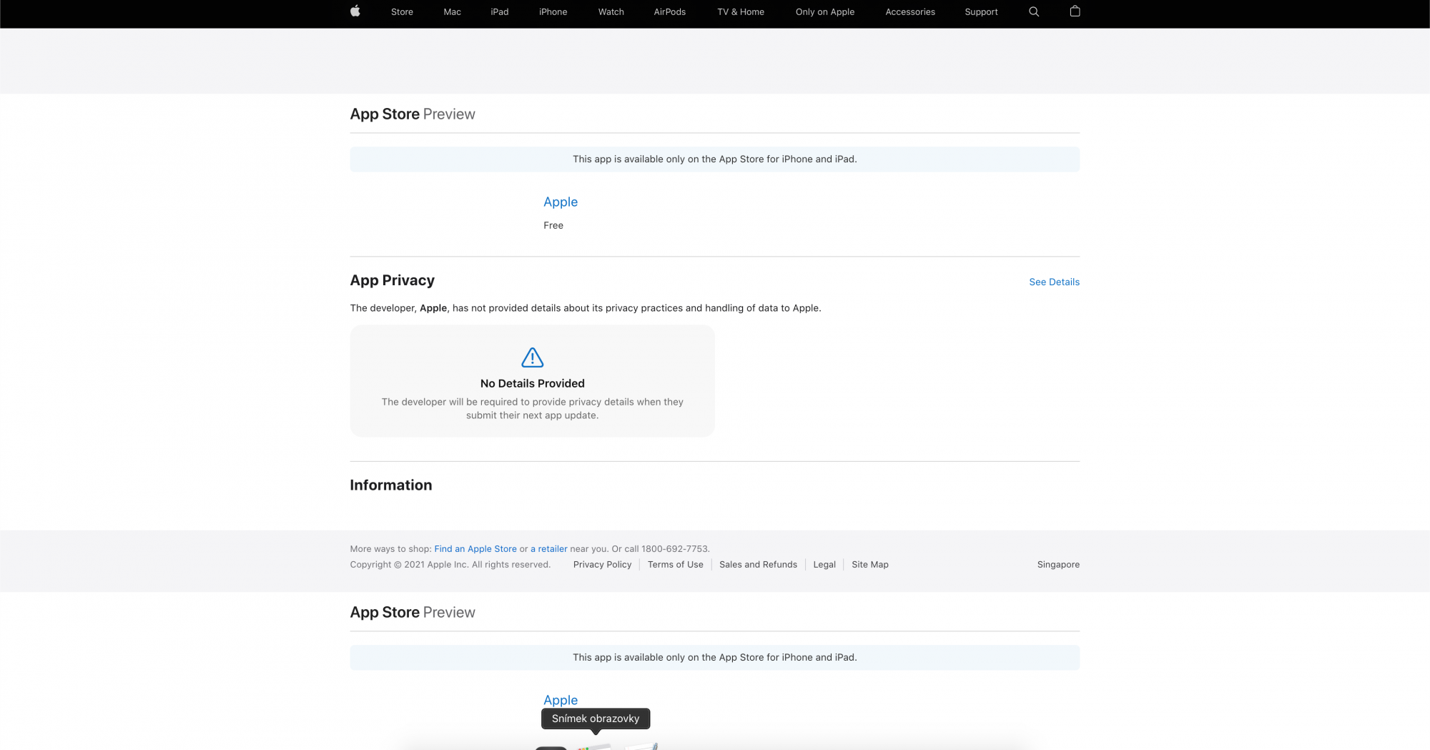Open the Store menu item
The image size is (1430, 750).
[402, 12]
